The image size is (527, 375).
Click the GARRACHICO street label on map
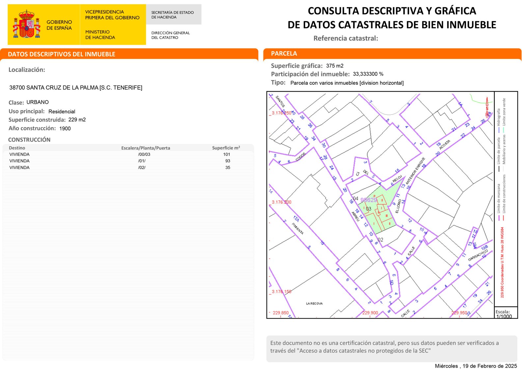click(478, 255)
